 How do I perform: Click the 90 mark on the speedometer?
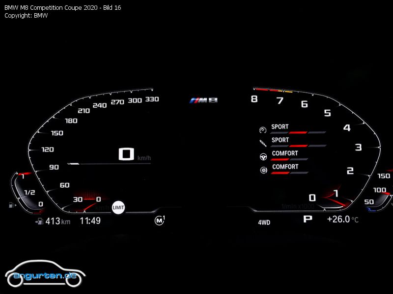pyautogui.click(x=54, y=167)
